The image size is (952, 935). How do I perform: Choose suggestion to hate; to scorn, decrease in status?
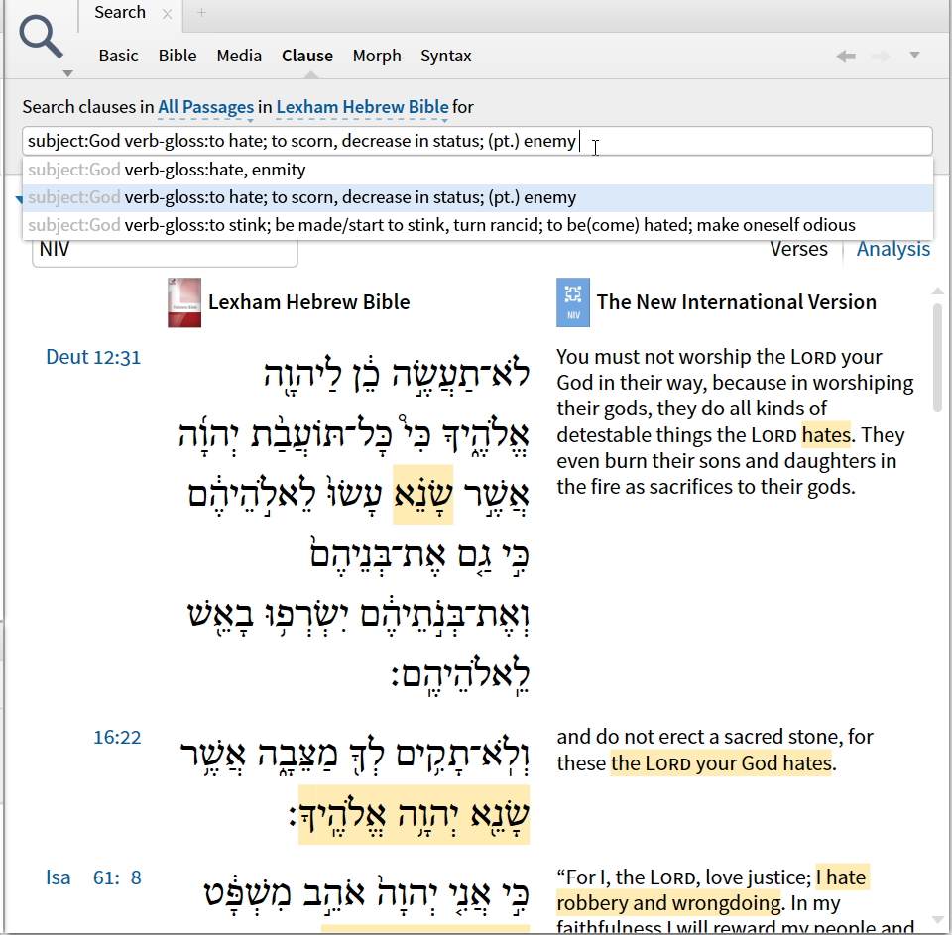[477, 197]
